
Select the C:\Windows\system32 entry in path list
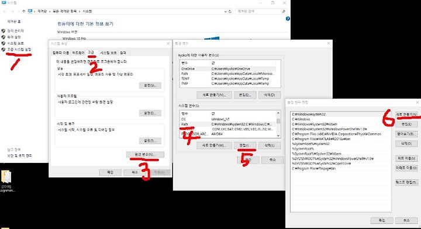coord(340,114)
